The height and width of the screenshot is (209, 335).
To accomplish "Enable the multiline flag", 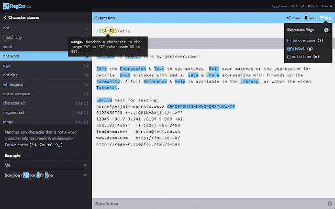I will [x=289, y=57].
